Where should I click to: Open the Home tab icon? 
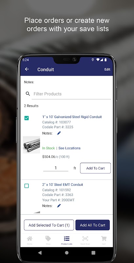[x=29, y=239]
